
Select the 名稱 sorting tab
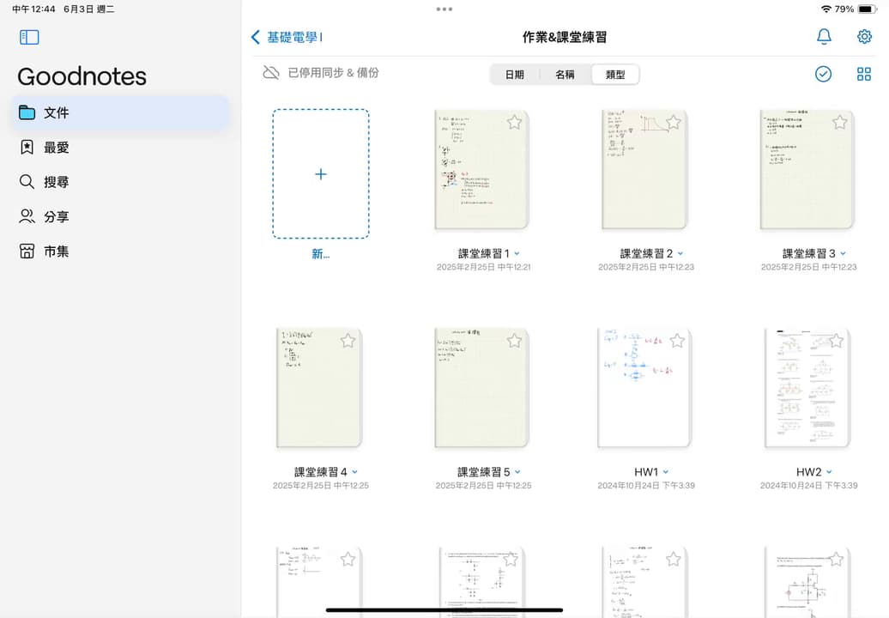565,74
